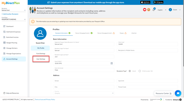The image size is (184, 102).
Task: Switch to Person Managing Funds 2 tab
Action: [106, 33]
